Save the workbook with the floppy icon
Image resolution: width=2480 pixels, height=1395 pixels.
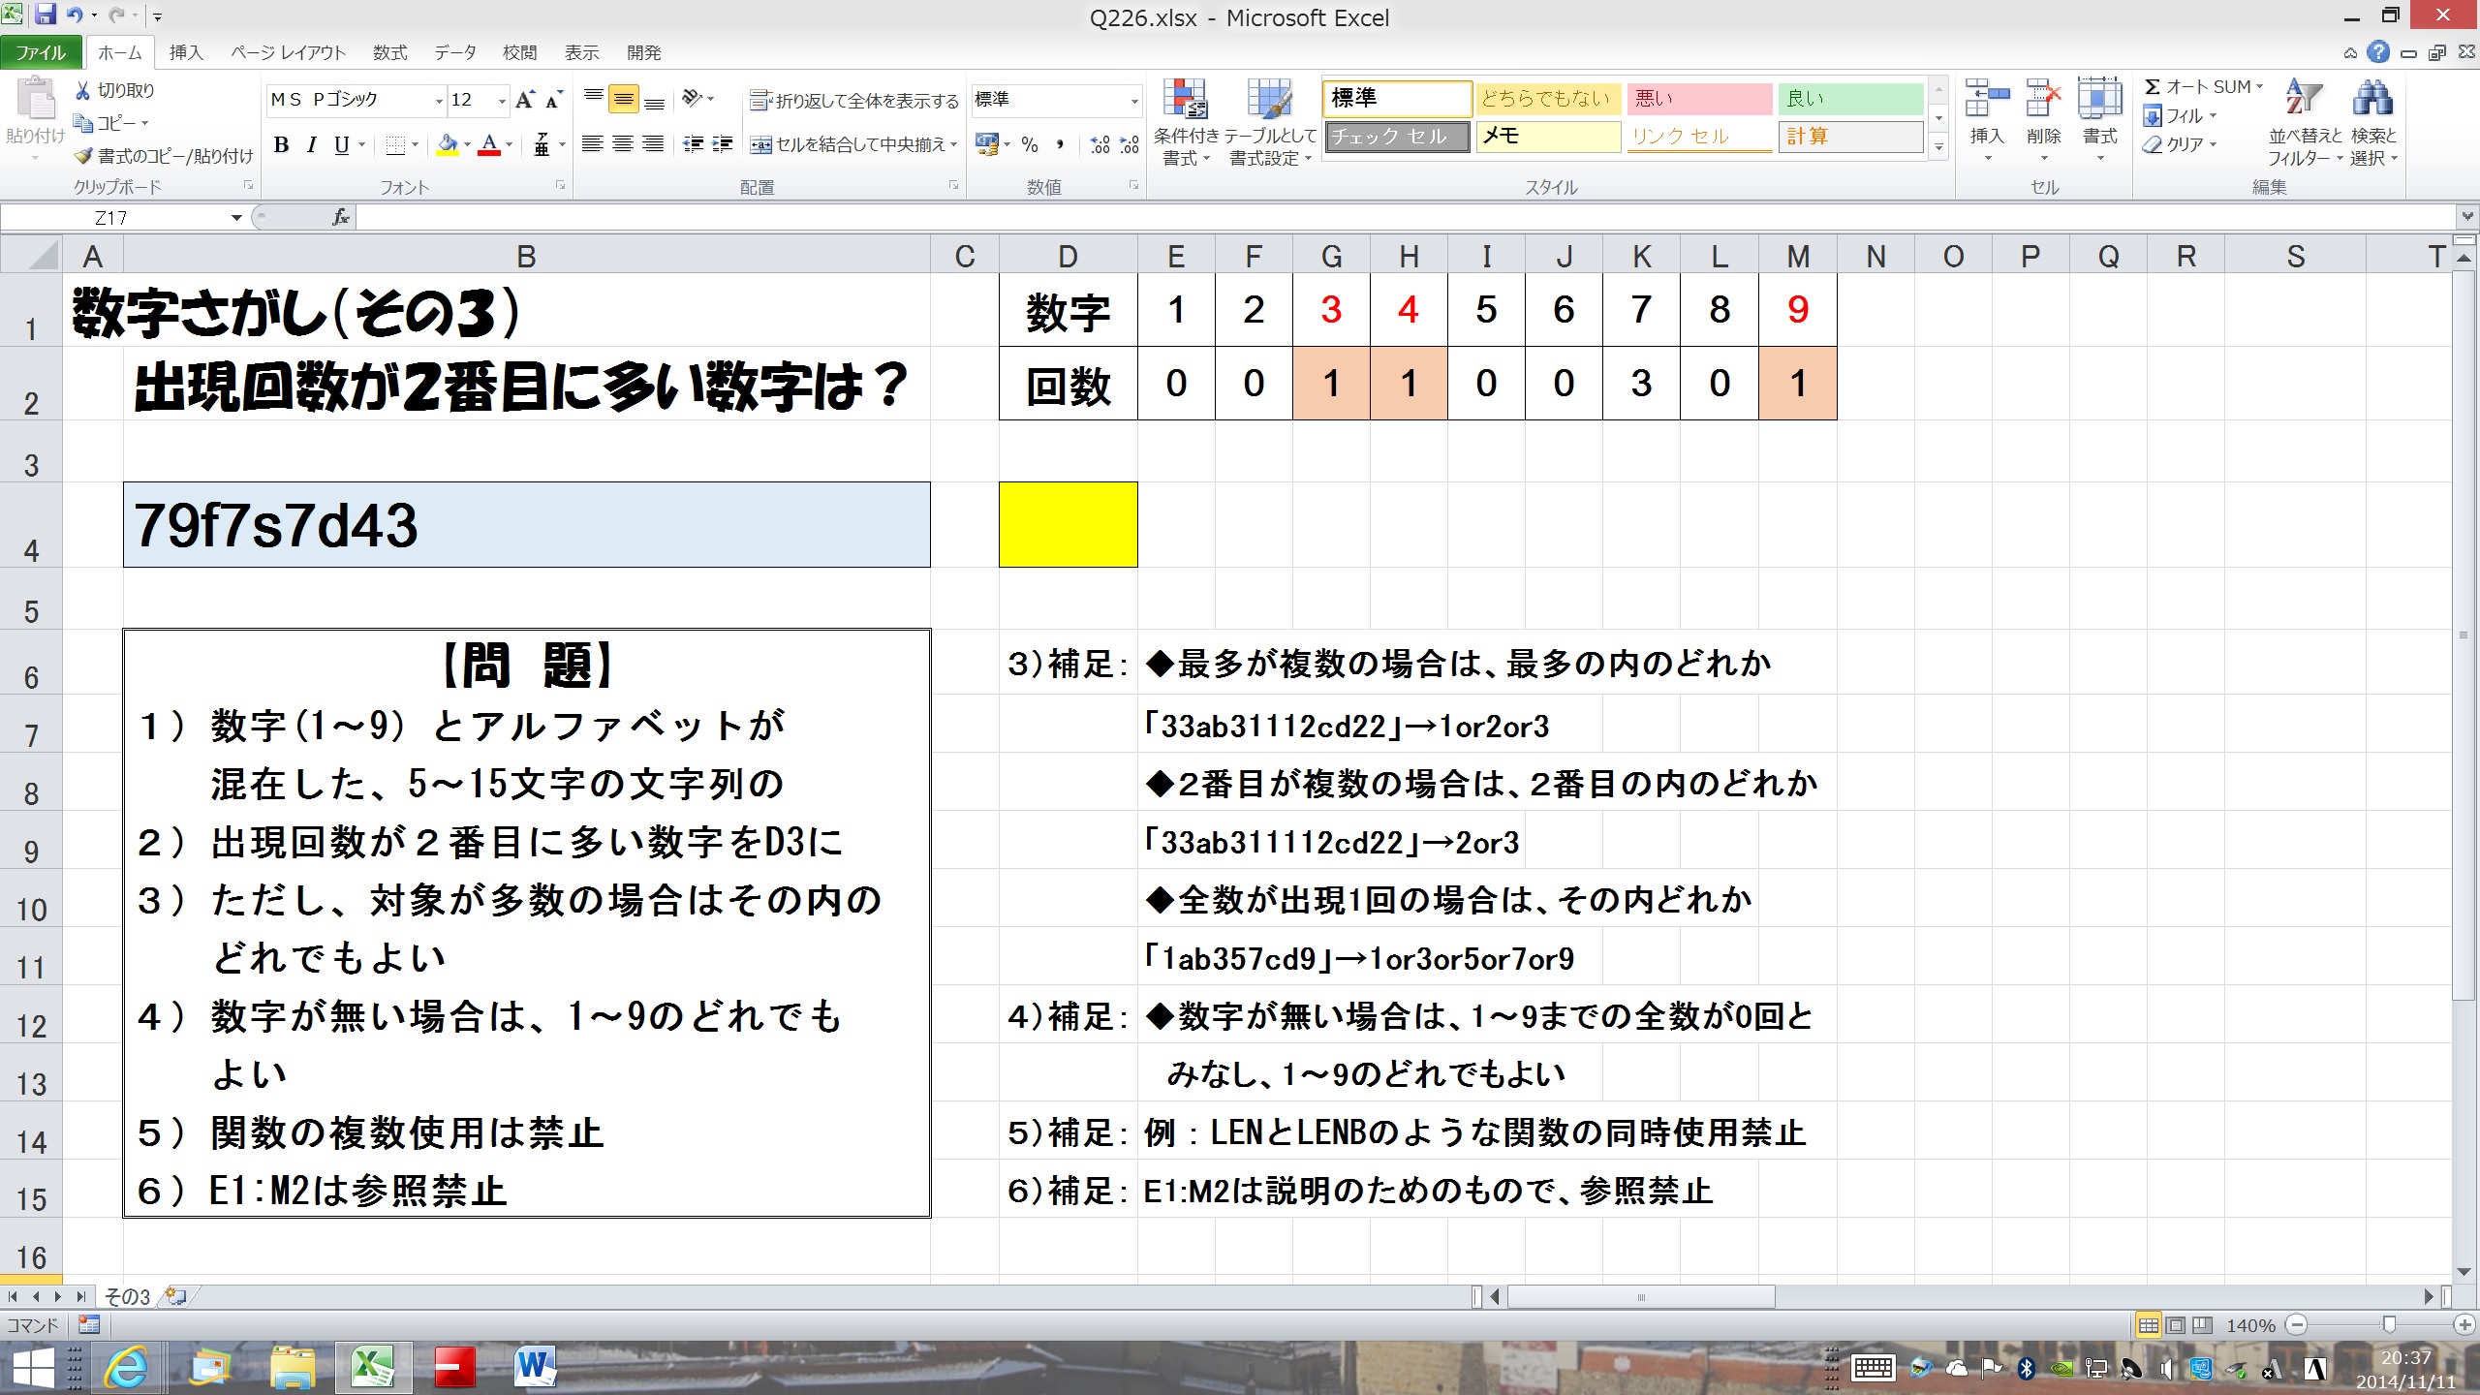point(45,15)
